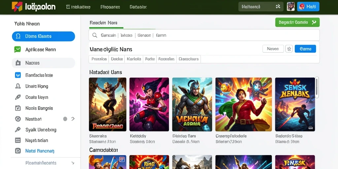Image resolution: width=338 pixels, height=169 pixels.
Task: Click the arrows on green Begarln Conme button
Action: [314, 22]
